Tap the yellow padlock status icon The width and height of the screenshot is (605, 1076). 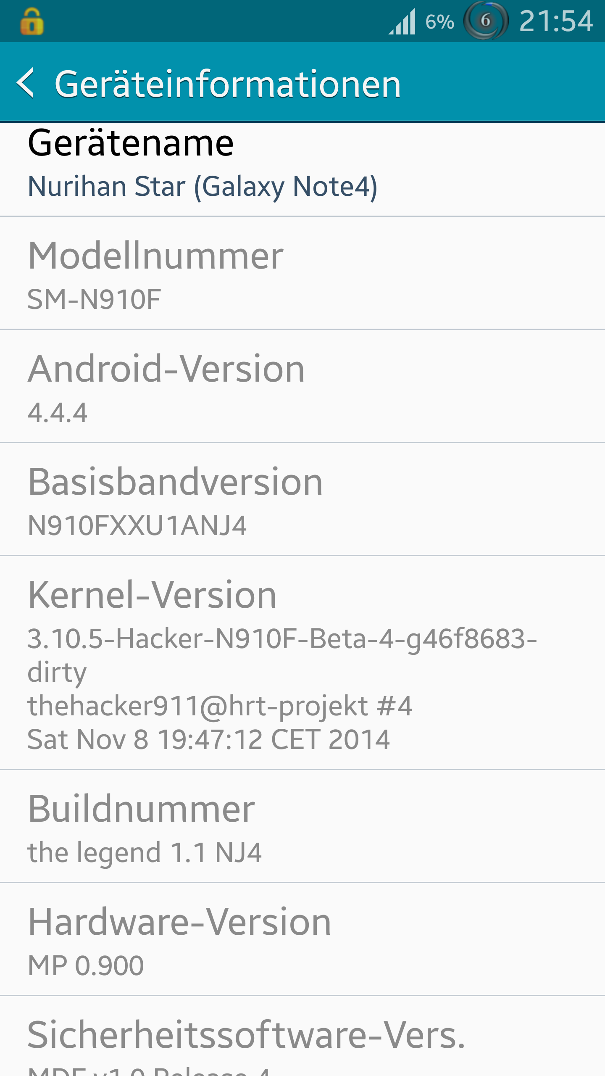32,22
